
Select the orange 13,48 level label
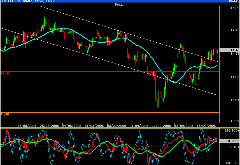[5, 115]
